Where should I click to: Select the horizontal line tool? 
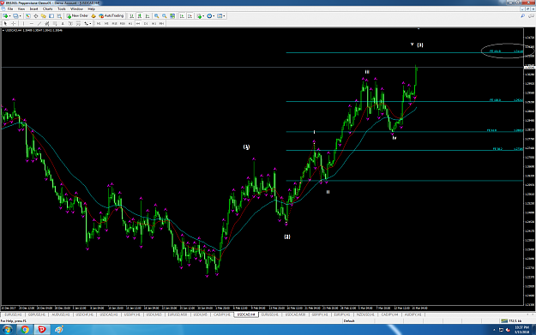pos(32,24)
